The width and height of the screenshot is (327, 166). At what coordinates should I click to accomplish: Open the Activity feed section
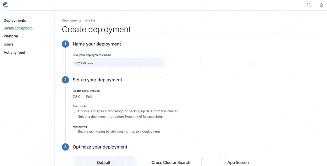(x=14, y=52)
